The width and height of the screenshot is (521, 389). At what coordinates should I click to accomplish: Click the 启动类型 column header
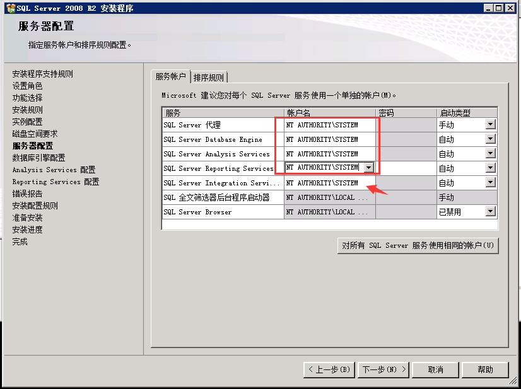[x=467, y=113]
